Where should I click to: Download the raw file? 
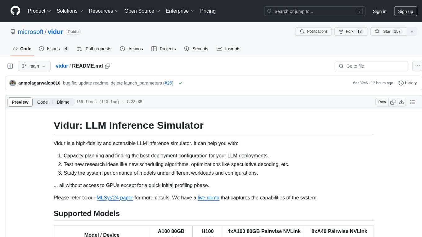point(401,102)
